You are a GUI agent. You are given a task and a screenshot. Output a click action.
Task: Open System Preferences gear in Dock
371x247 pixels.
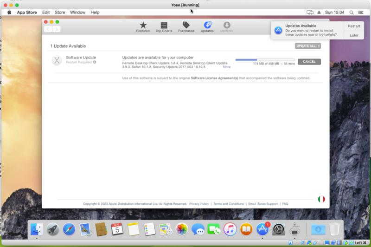click(279, 229)
